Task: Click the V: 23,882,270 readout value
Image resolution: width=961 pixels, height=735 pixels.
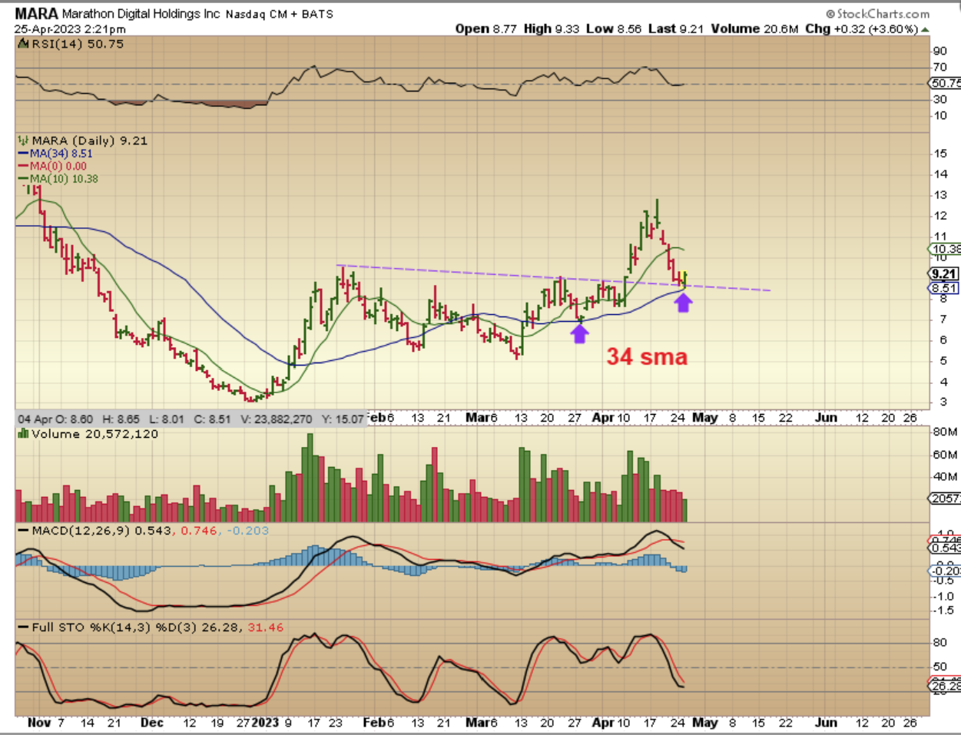Action: pyautogui.click(x=277, y=419)
